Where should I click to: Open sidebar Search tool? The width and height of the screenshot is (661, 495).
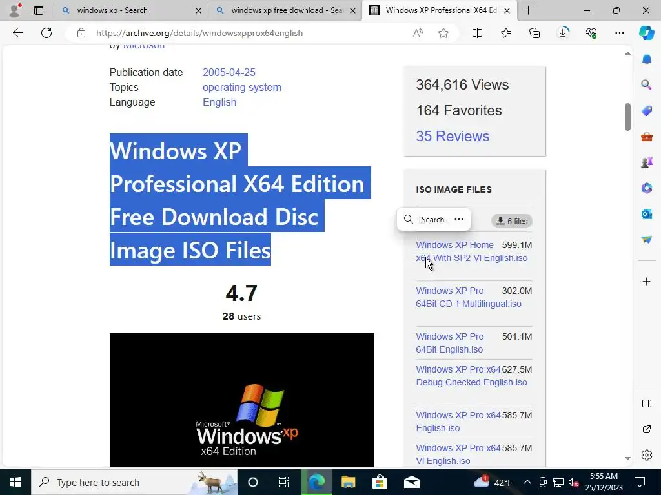click(x=647, y=85)
